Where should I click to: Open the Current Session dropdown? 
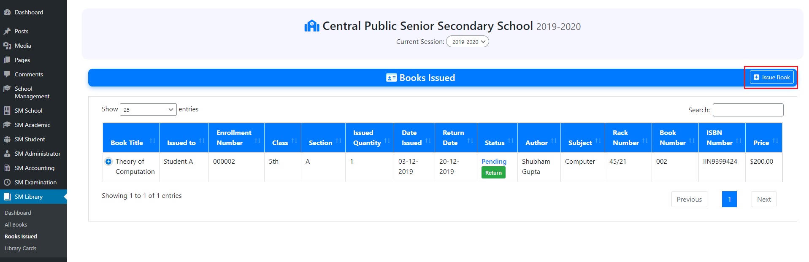point(467,42)
